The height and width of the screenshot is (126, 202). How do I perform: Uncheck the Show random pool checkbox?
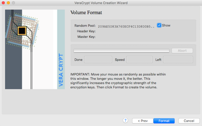(x=159, y=25)
